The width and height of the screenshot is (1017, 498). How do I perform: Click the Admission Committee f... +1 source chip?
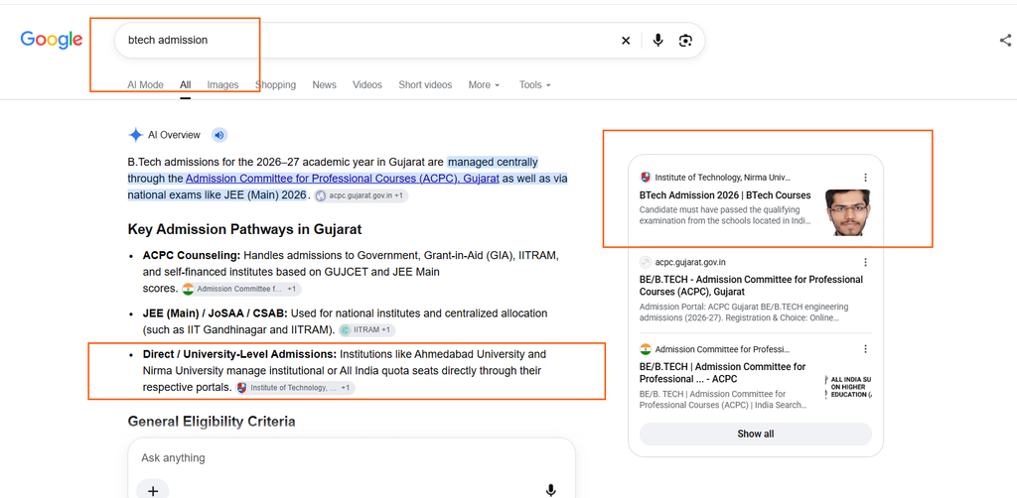point(241,289)
